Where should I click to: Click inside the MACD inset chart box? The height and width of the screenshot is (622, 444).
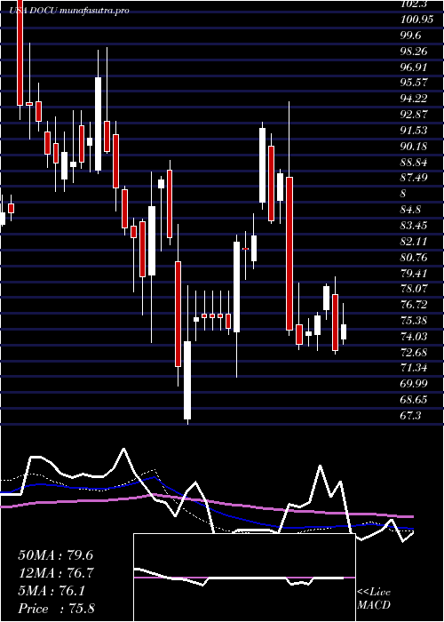click(244, 578)
